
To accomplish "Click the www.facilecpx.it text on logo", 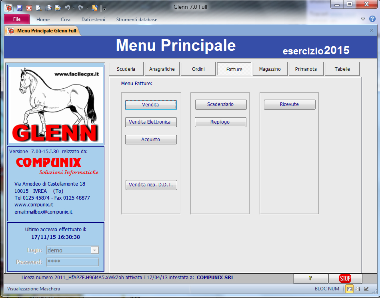I will (76, 74).
